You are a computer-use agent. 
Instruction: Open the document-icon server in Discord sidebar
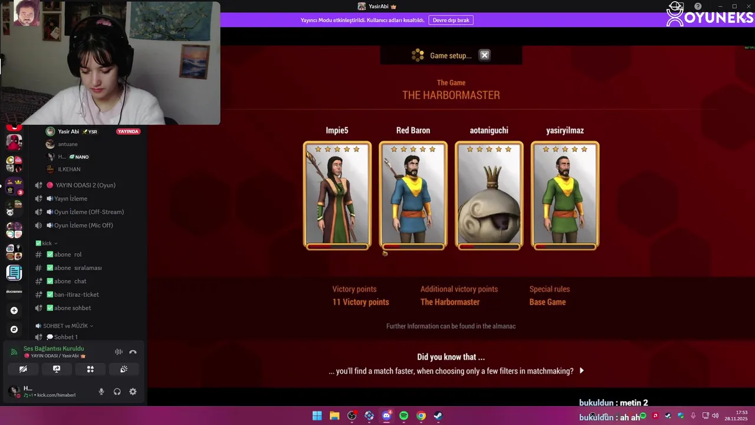pyautogui.click(x=14, y=273)
